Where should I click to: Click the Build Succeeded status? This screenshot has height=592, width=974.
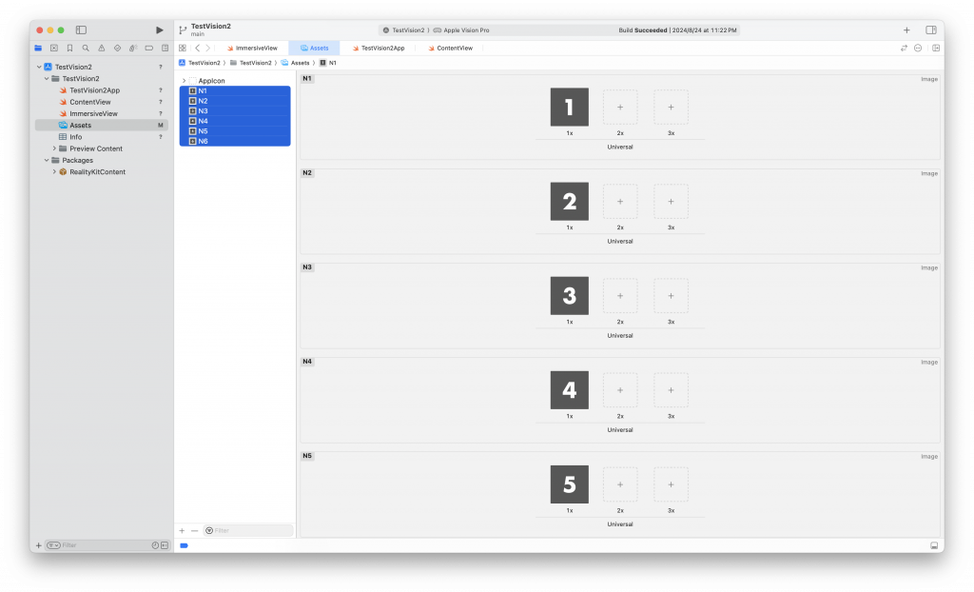(677, 30)
